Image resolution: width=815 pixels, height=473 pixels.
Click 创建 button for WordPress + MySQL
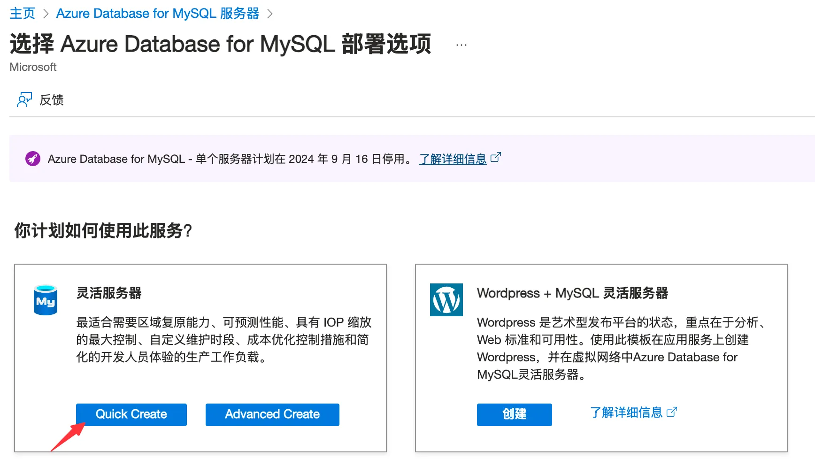pos(514,414)
